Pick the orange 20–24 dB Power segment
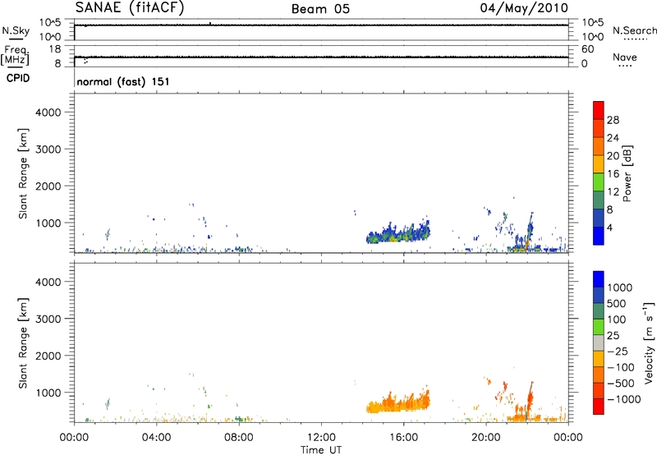Viewport: 657px width, 455px height. (599, 147)
